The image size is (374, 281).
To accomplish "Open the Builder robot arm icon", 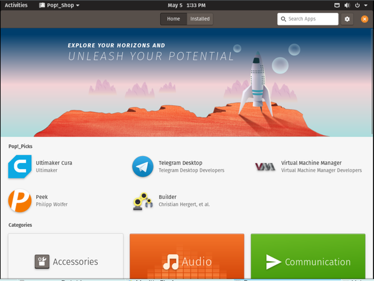I will [x=143, y=201].
